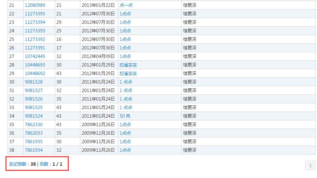
Task: Open registration number 10448692 link
Action: pyautogui.click(x=35, y=73)
